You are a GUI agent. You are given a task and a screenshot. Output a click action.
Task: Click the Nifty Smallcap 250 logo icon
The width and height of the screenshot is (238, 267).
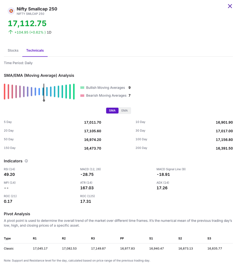coord(11,11)
